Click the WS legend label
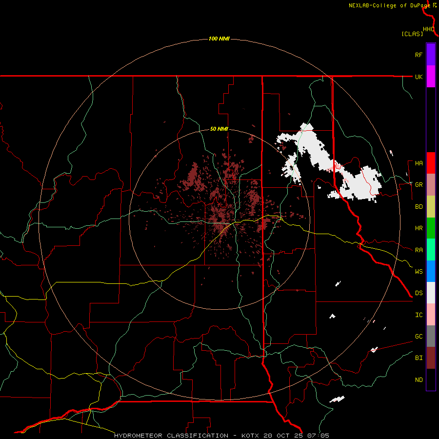Image resolution: width=439 pixels, height=439 pixels. click(419, 271)
